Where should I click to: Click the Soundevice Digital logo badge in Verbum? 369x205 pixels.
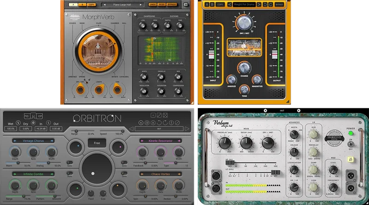pyautogui.click(x=334, y=138)
